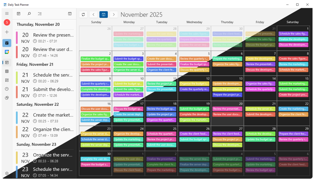Click the plus button to add a new task
Viewport: 314px width, 180px height.
(x=7, y=32)
